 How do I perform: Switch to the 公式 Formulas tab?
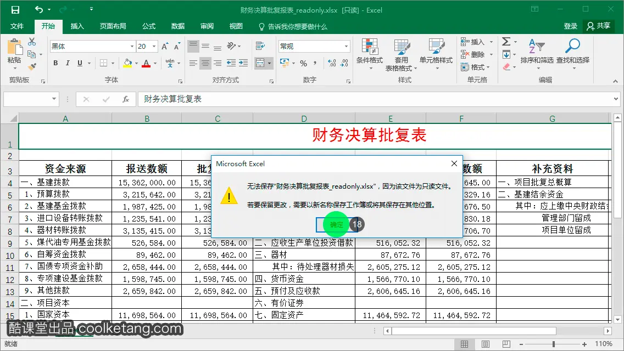[x=149, y=26]
